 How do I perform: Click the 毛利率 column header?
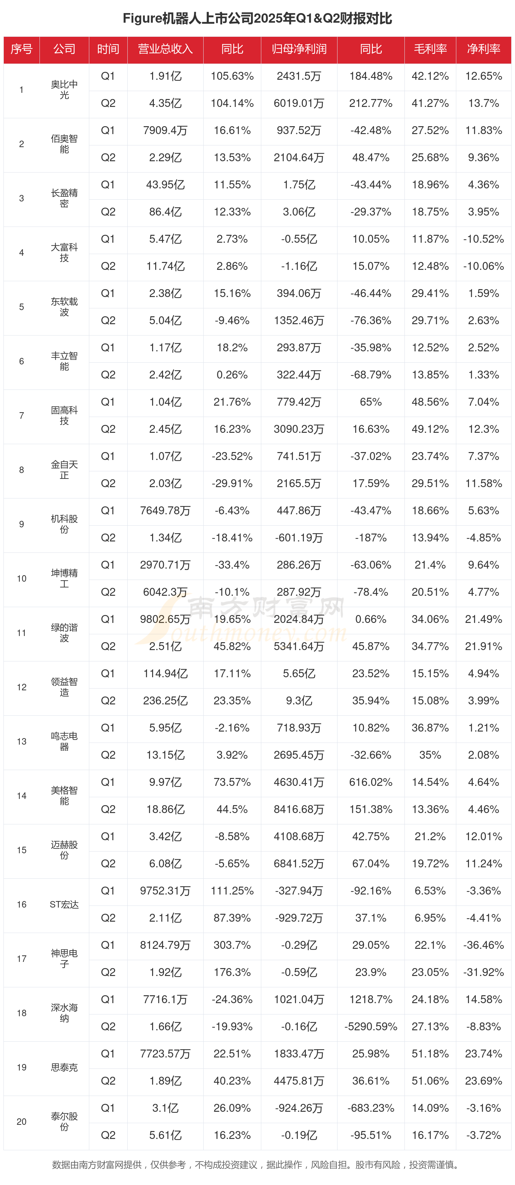click(430, 49)
